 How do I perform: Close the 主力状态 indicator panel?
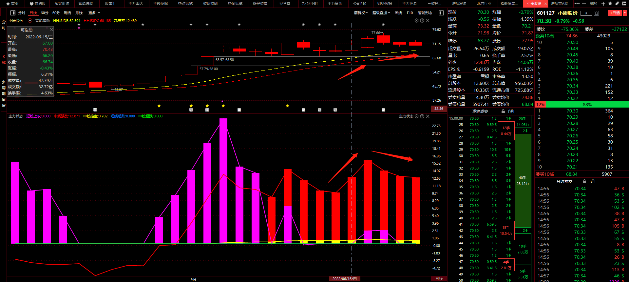428,116
